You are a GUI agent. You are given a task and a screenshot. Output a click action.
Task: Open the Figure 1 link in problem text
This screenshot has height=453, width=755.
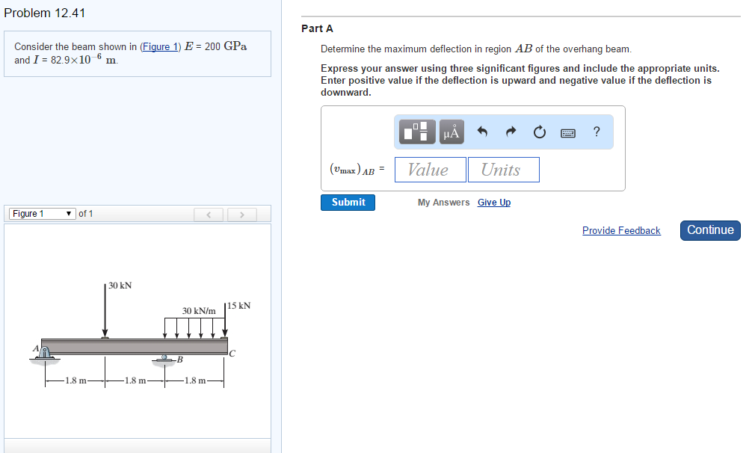160,46
